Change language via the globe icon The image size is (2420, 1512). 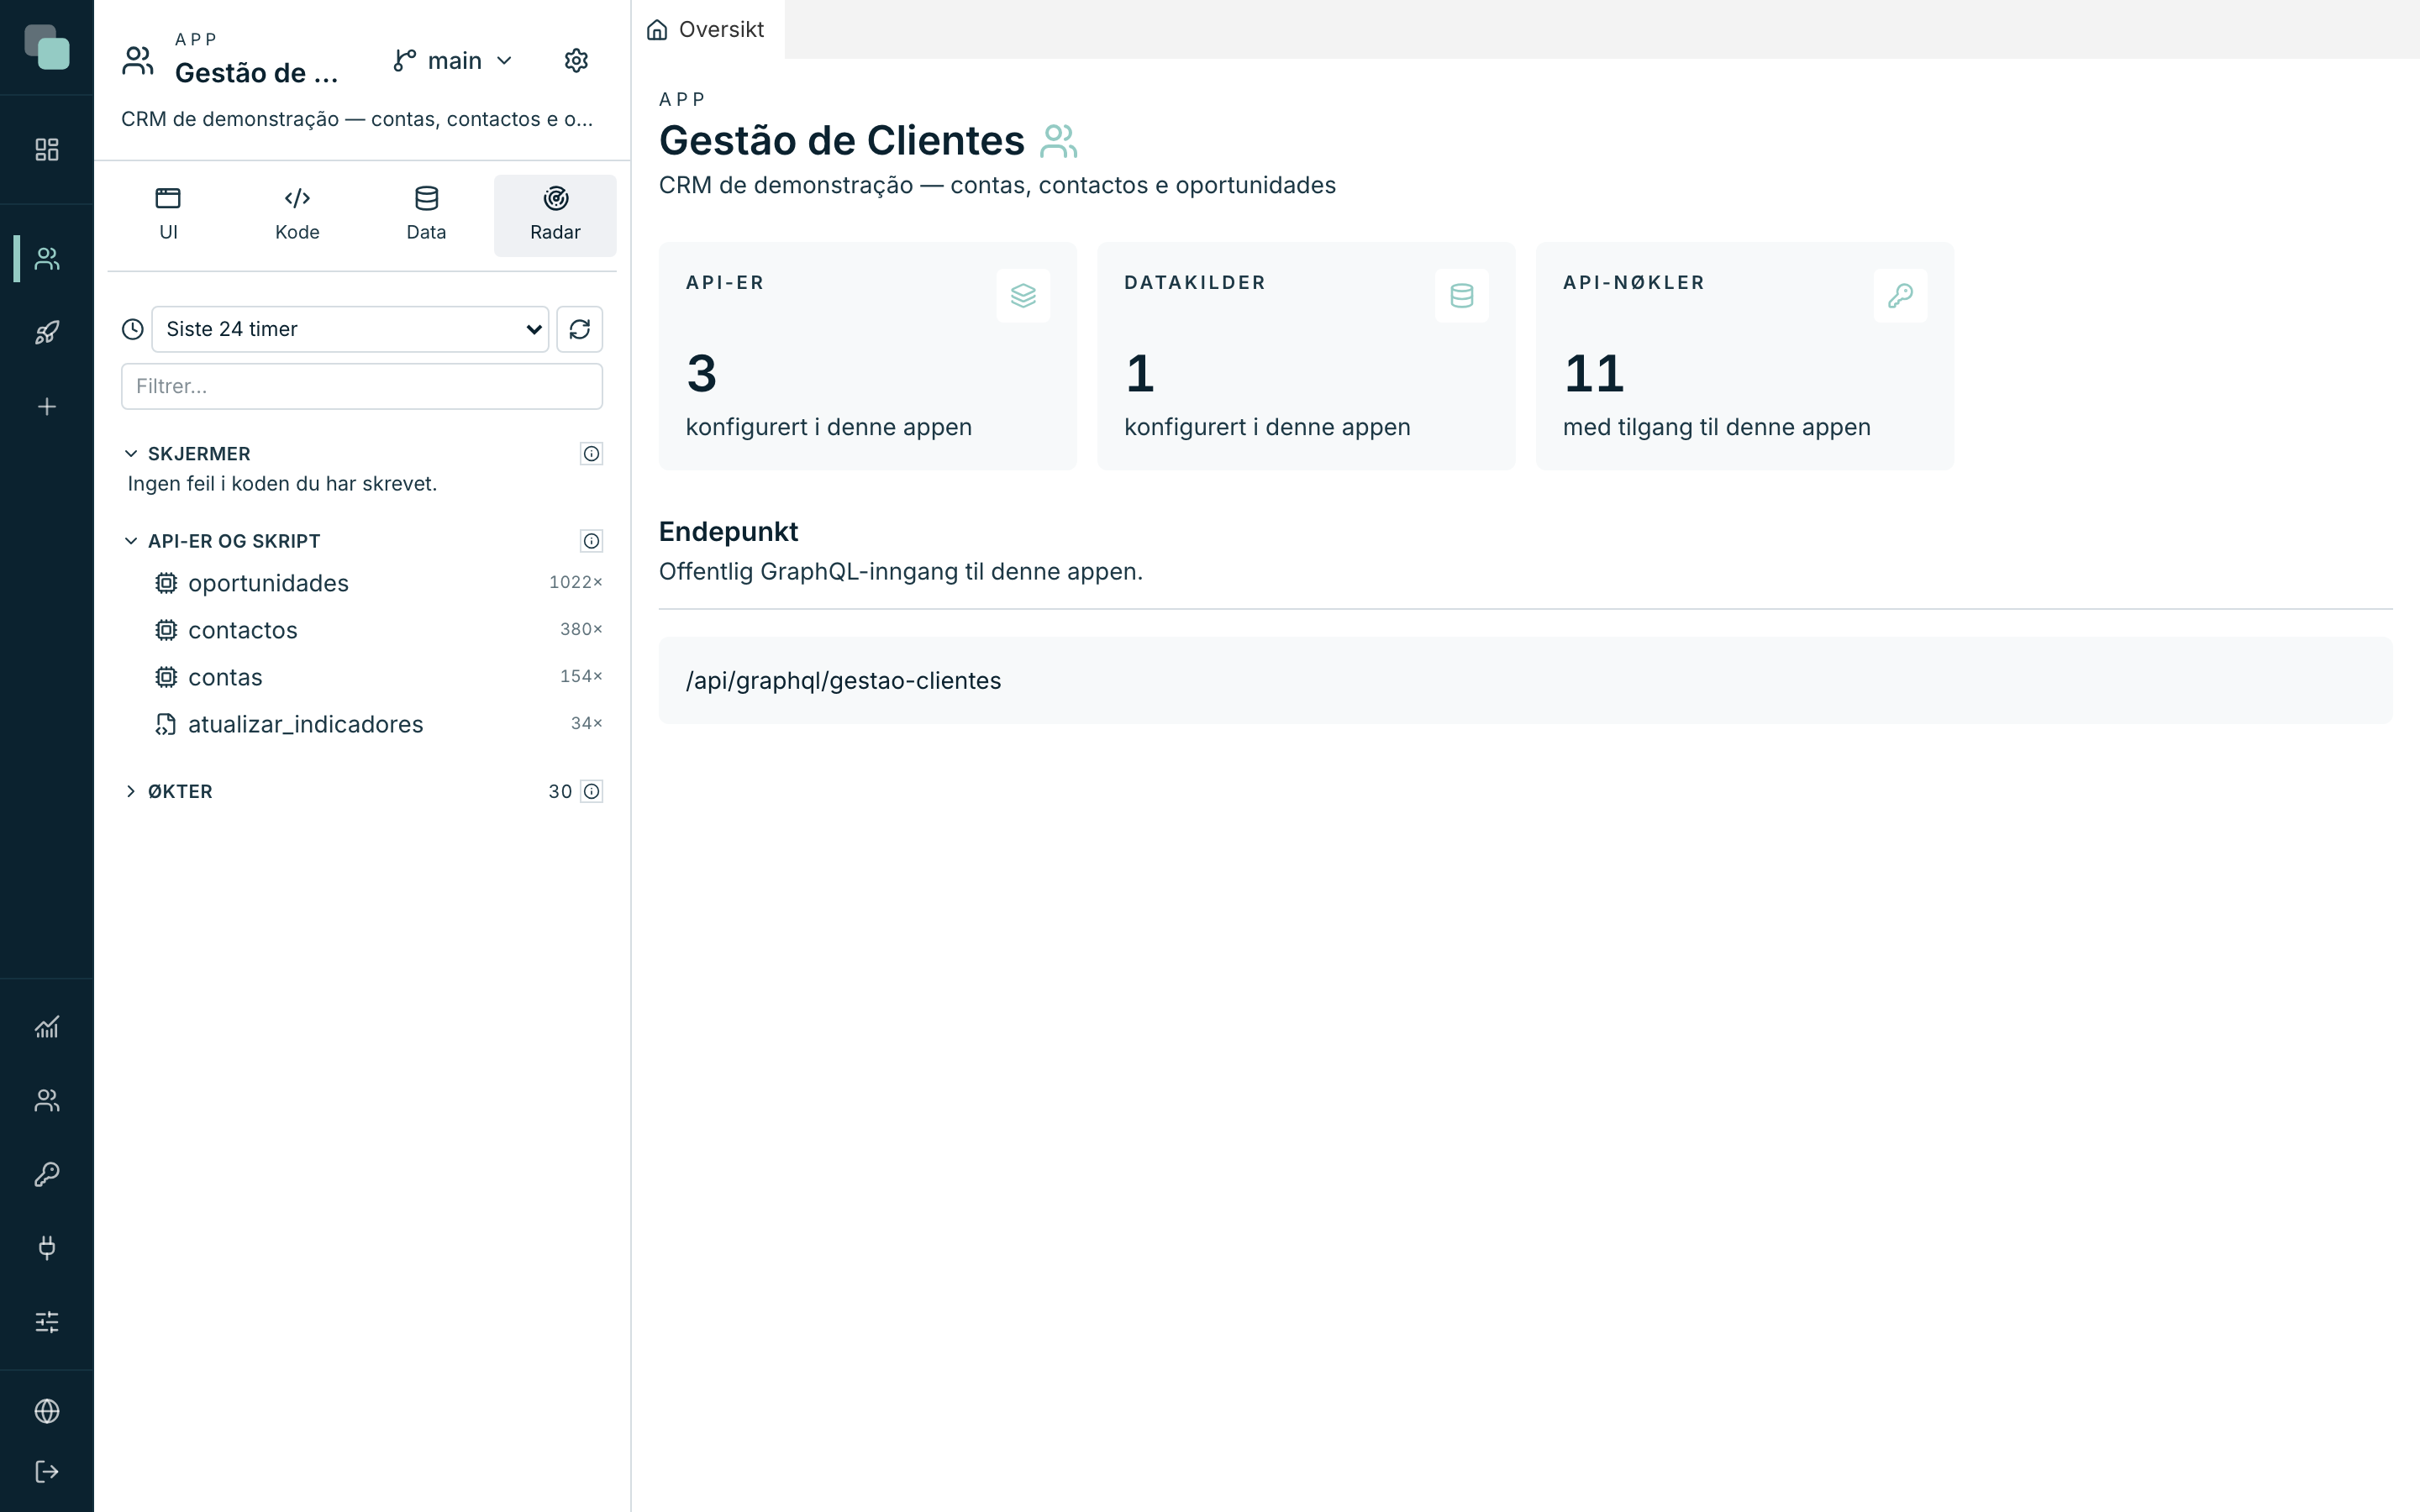tap(47, 1411)
